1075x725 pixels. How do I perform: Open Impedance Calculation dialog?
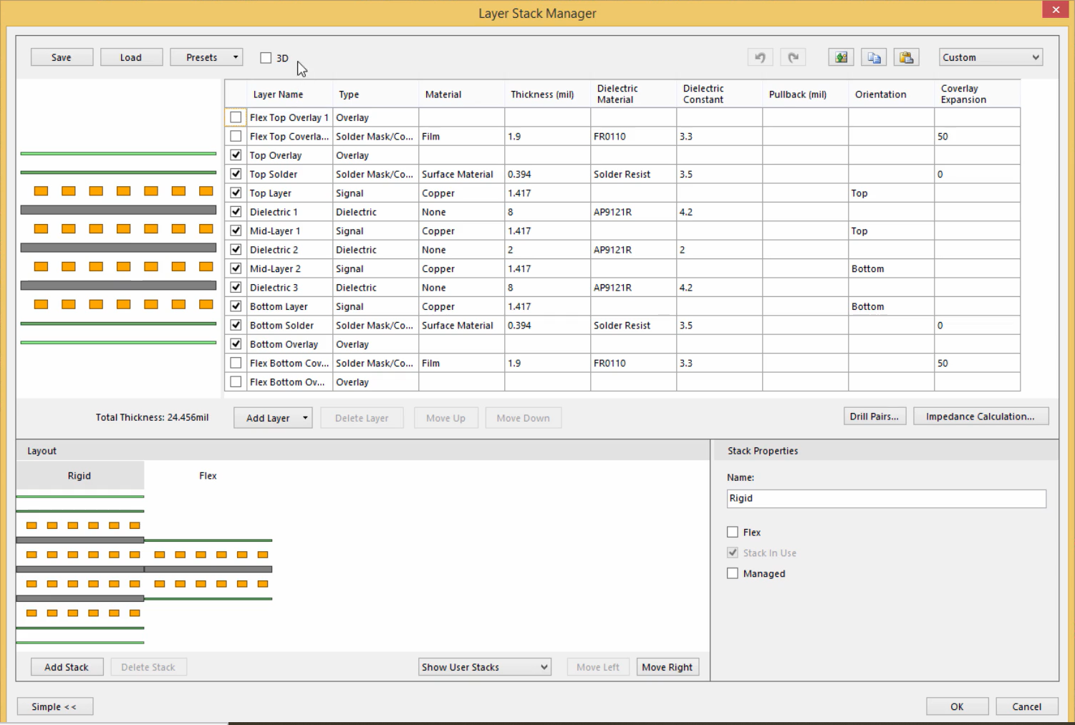pyautogui.click(x=980, y=417)
